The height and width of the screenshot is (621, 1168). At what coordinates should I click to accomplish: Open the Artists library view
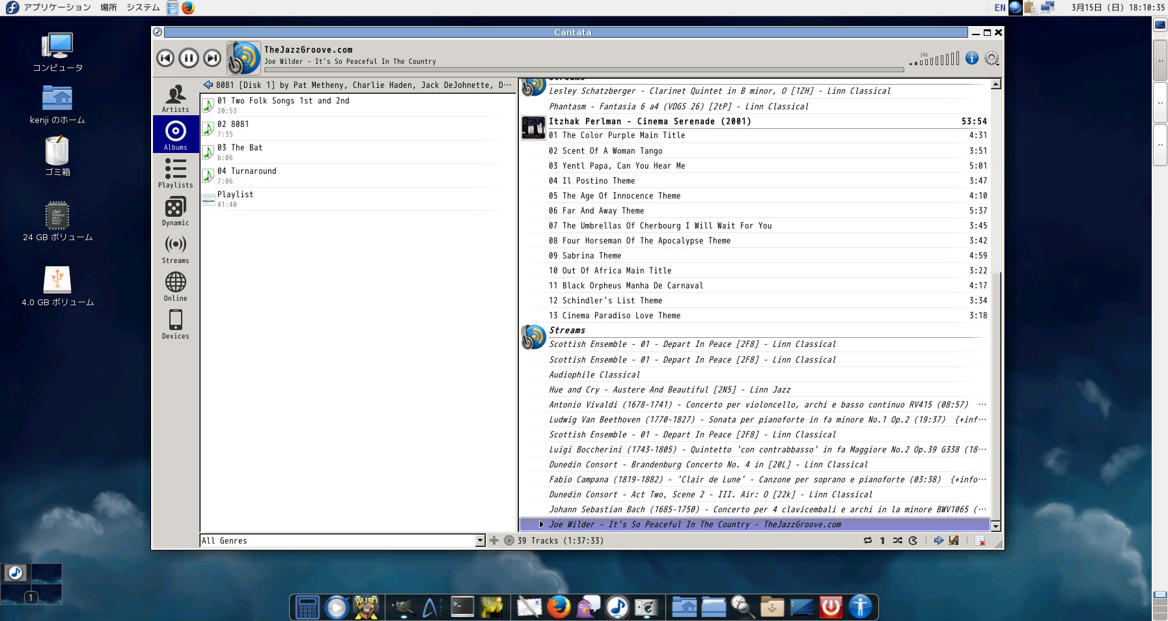click(x=174, y=99)
